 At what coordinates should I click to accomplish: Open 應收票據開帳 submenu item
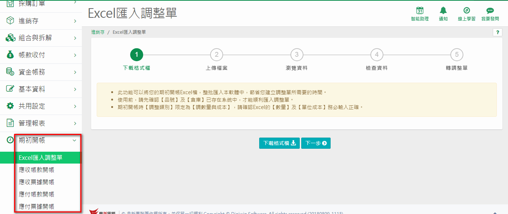tap(36, 182)
